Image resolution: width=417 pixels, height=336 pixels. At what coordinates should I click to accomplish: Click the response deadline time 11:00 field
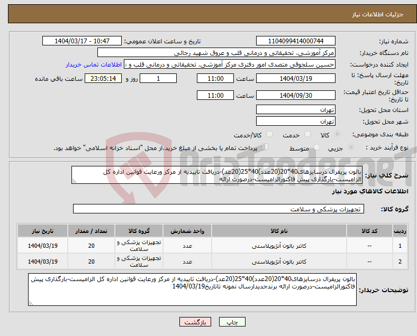point(215,78)
